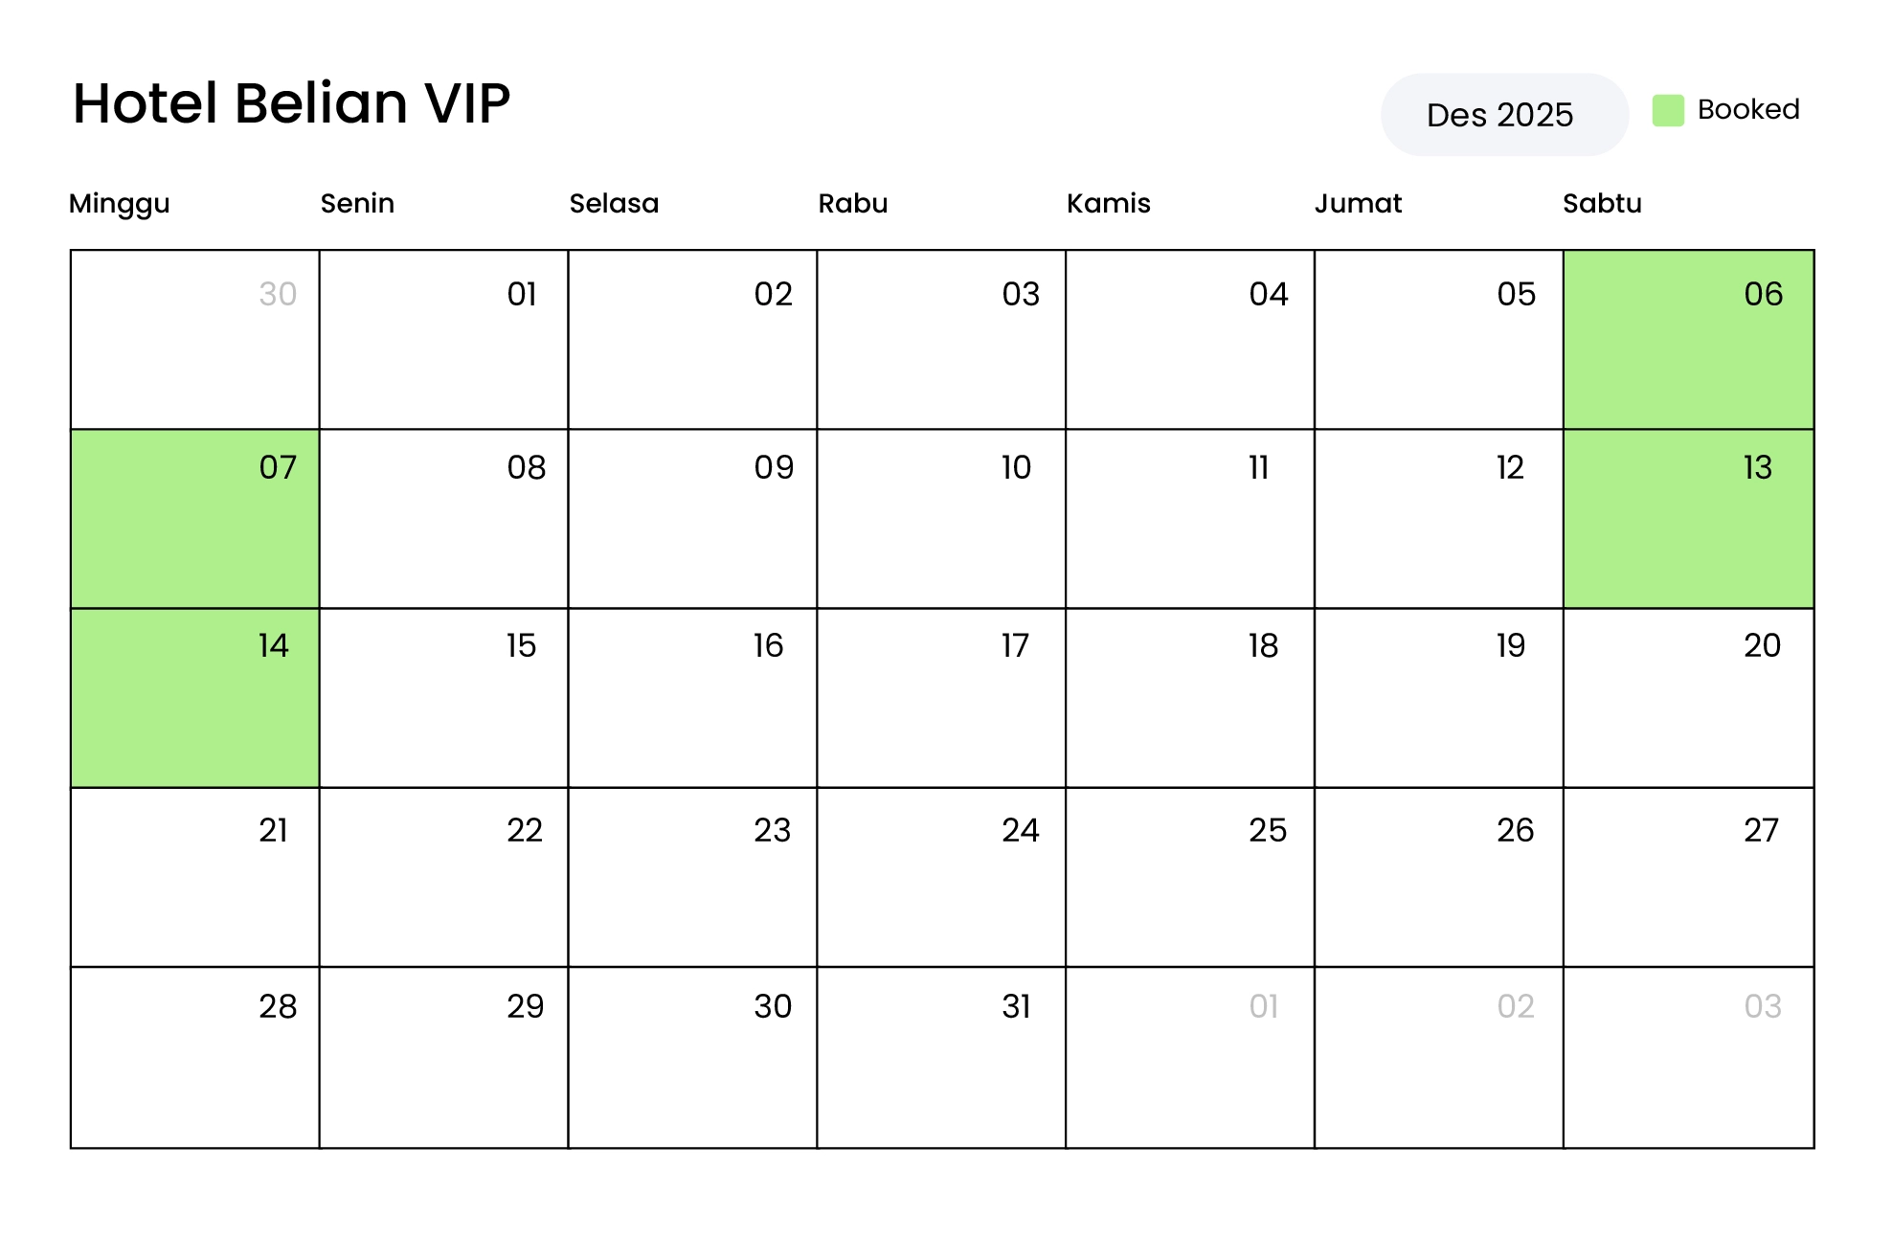Viewport: 1892px width, 1258px height.
Task: Click date 10 on Rabu
Action: click(941, 518)
